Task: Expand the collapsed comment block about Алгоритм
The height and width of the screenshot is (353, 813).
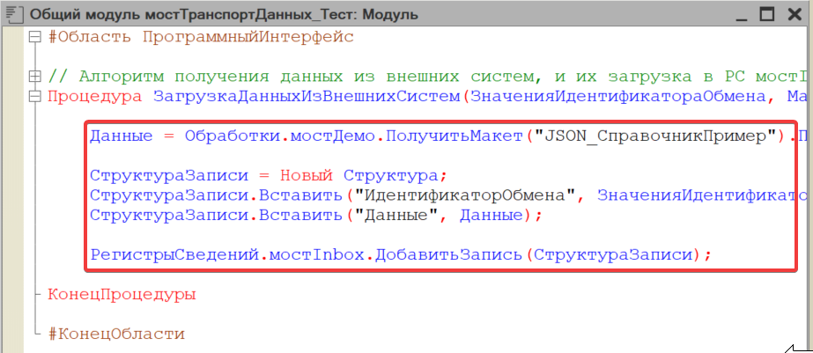Action: 34,77
